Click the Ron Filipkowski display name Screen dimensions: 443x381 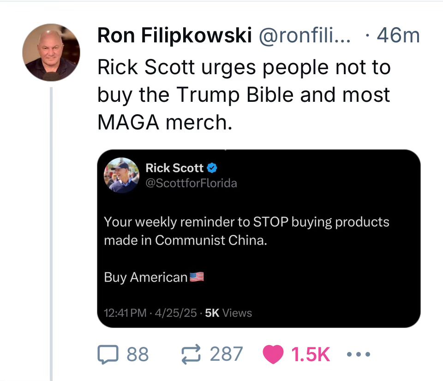tap(174, 35)
